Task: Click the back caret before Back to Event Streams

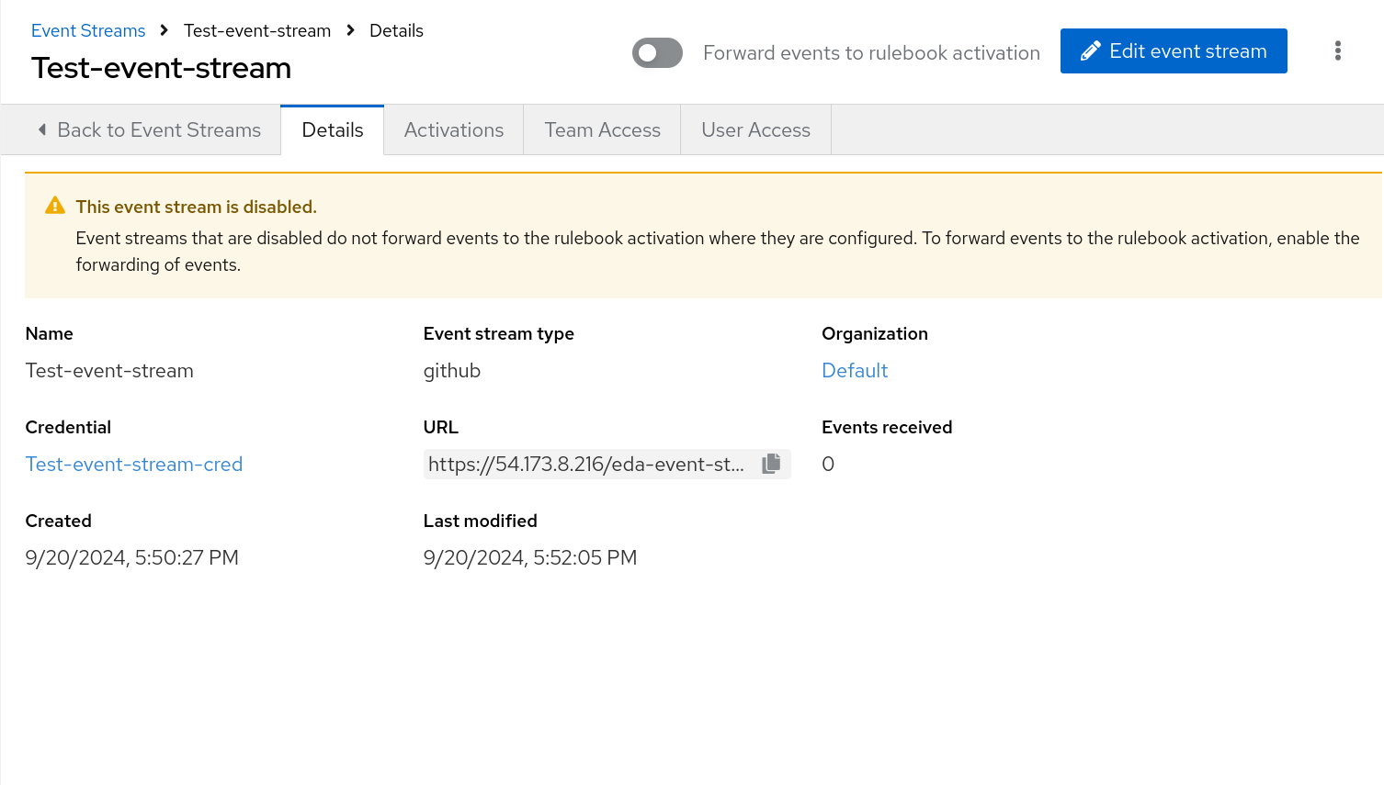Action: click(42, 129)
